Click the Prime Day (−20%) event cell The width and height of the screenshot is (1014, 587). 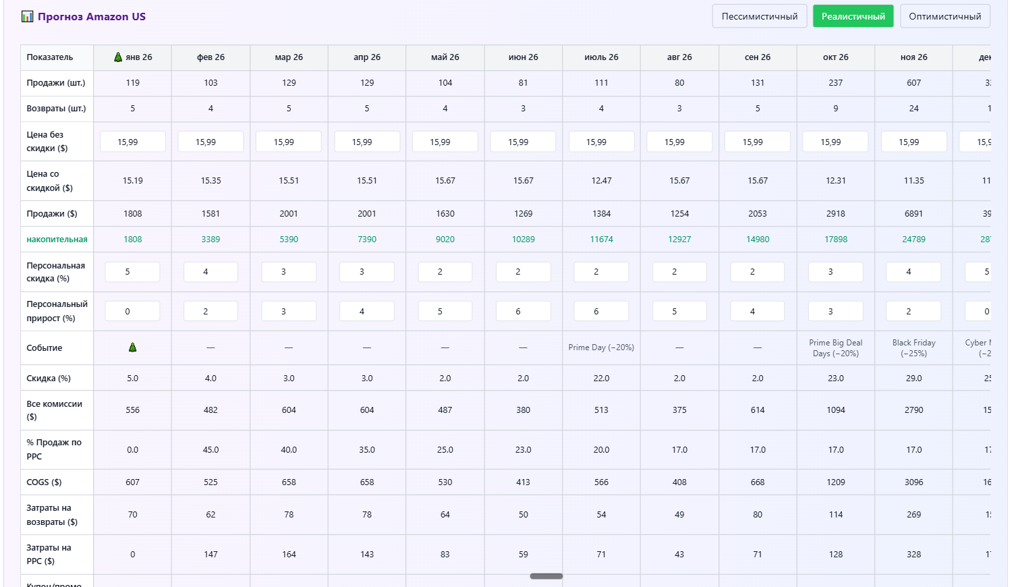pos(601,347)
